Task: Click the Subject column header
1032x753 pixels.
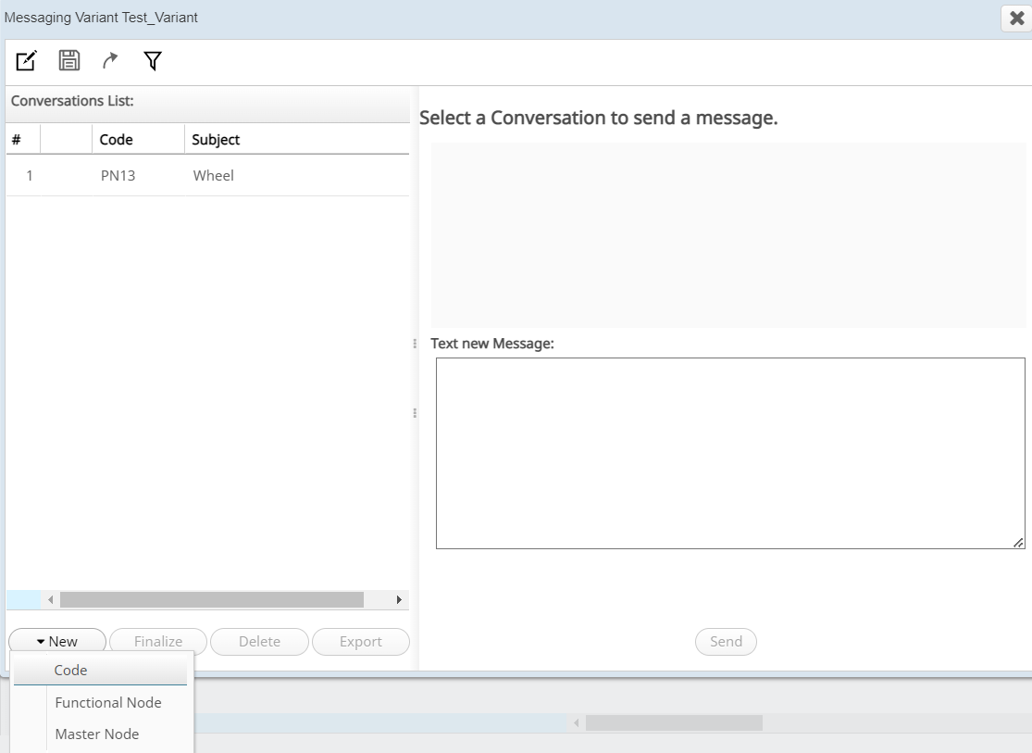Action: point(216,140)
